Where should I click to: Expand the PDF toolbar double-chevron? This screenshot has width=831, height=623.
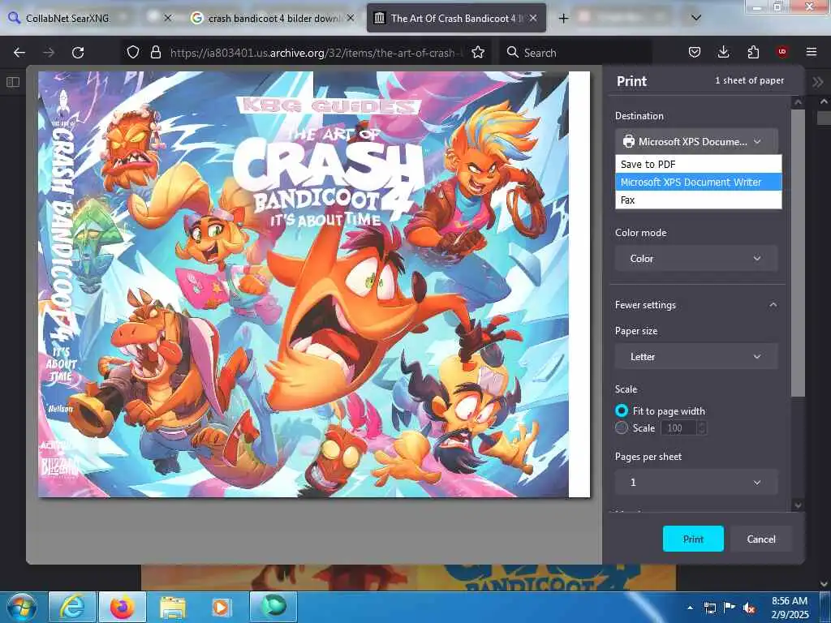pos(818,82)
